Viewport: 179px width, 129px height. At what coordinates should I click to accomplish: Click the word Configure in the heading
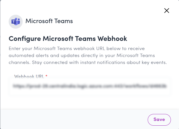(x=25, y=39)
